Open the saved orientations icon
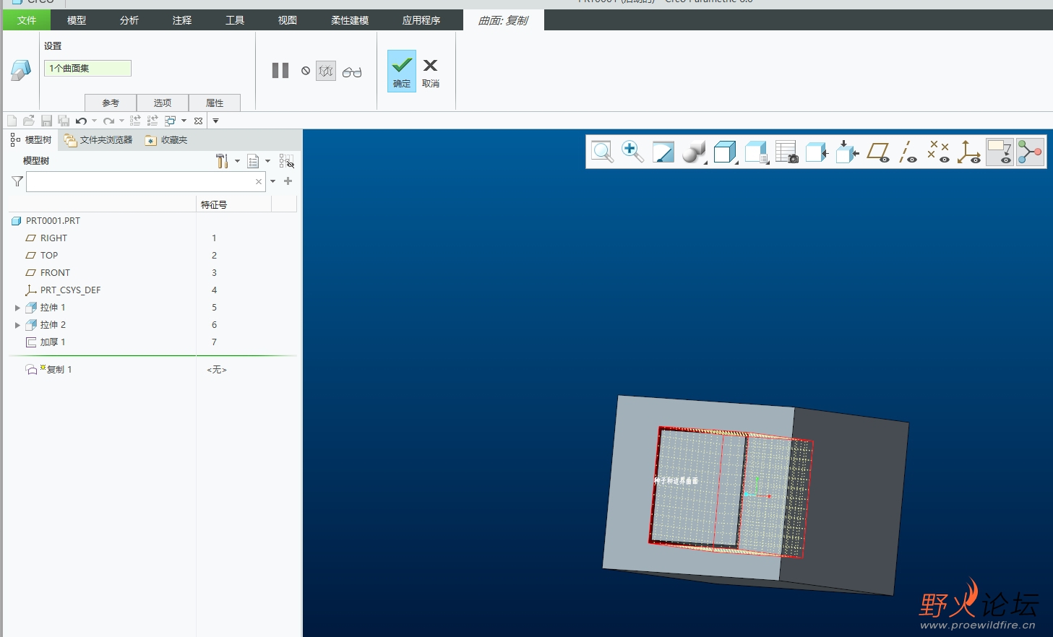1053x637 pixels. tap(756, 152)
